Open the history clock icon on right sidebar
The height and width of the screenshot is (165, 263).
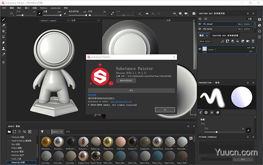(259, 31)
